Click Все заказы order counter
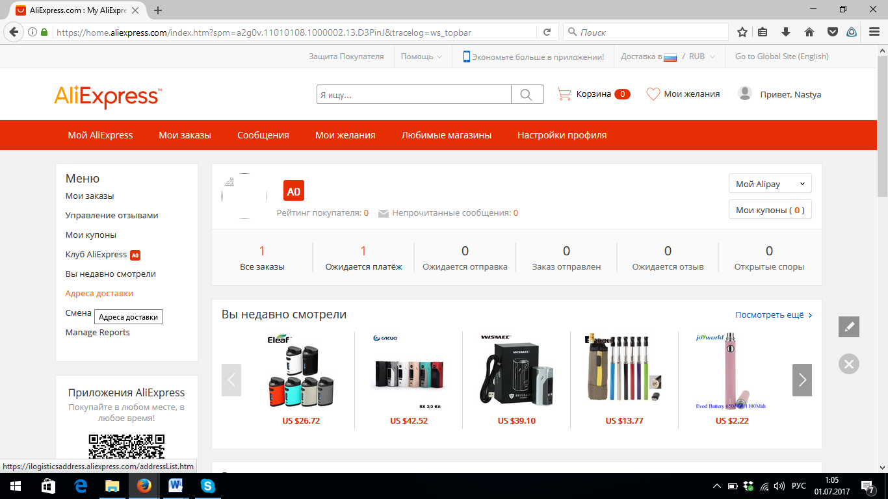 tap(262, 258)
